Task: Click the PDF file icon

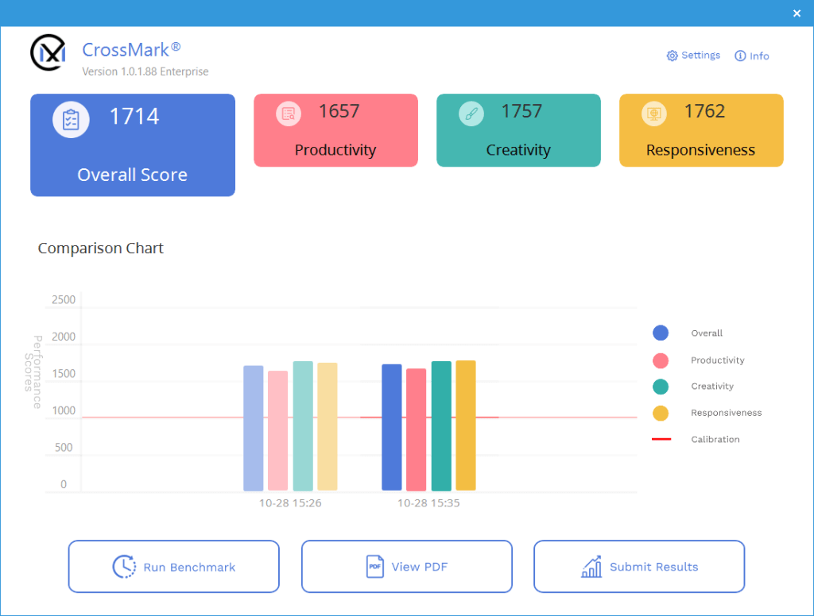Action: coord(375,566)
